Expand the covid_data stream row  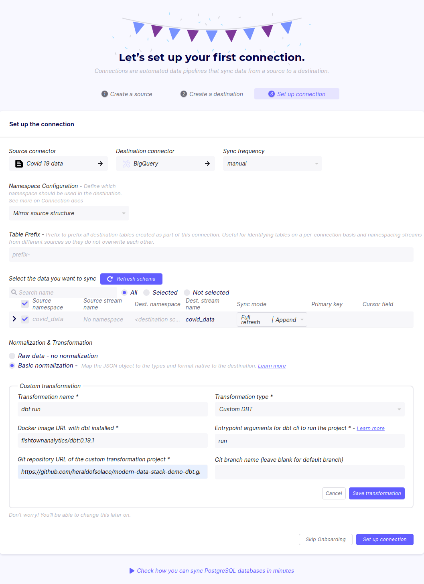point(14,319)
